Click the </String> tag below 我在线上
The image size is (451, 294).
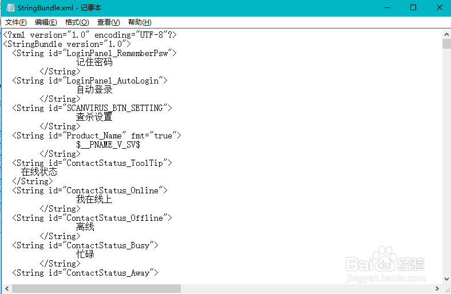pyautogui.click(x=60, y=209)
